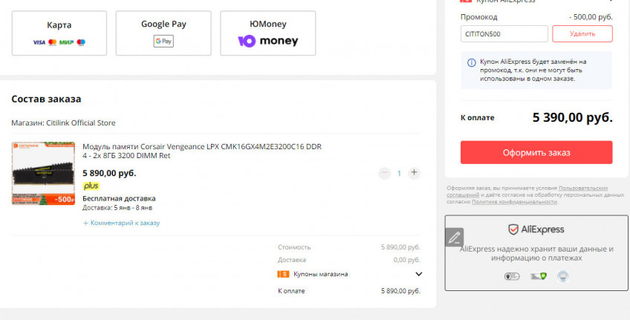Open the Corsair Vengeance LPX product title
Image resolution: width=630 pixels, height=320 pixels.
coord(201,151)
